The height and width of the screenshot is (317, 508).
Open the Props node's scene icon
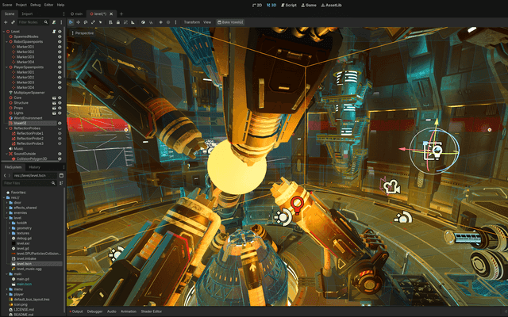coord(54,108)
